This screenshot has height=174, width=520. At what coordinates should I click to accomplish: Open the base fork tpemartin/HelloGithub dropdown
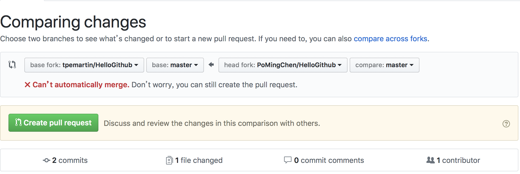pos(84,65)
